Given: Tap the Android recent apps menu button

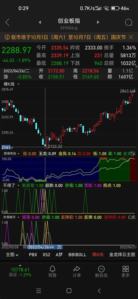Looking at the screenshot, I should [x=39, y=291].
